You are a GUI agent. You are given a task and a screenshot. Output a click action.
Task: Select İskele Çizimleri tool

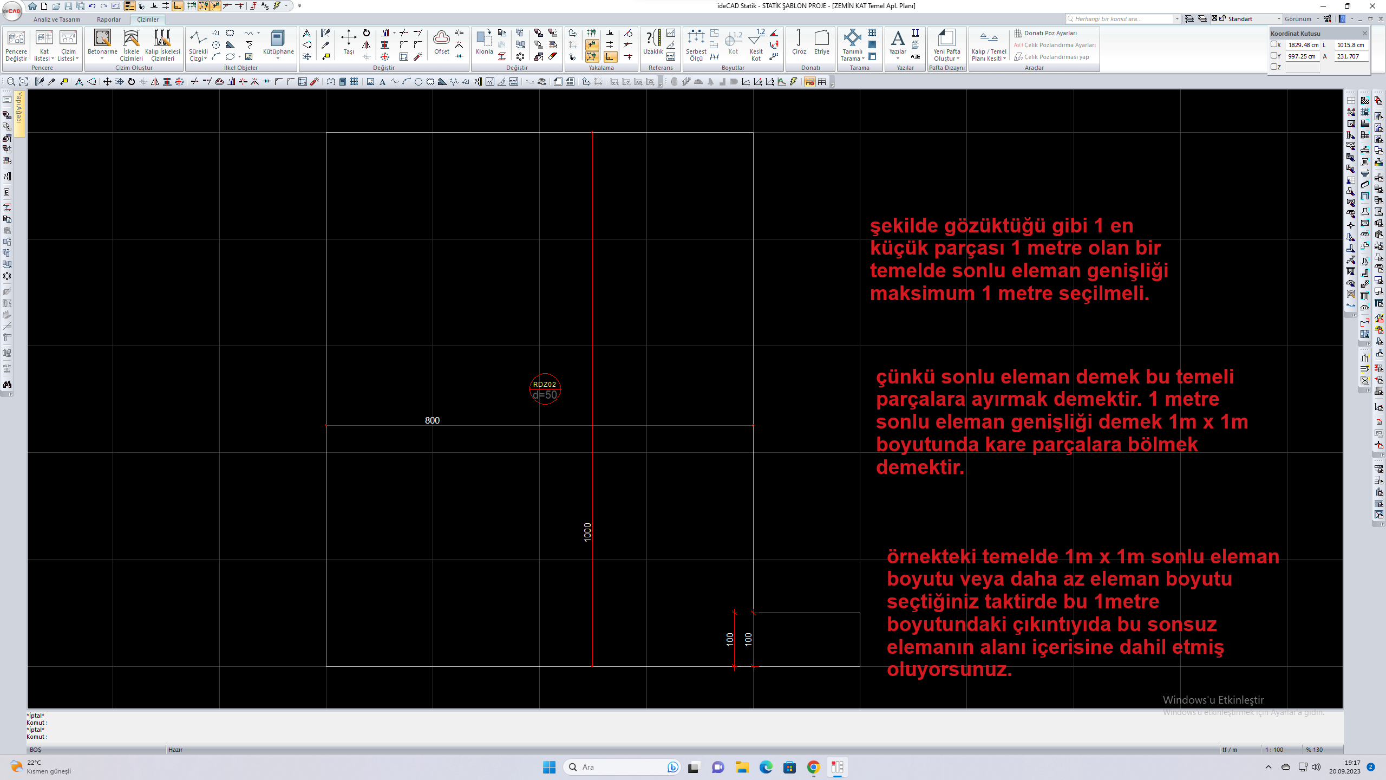pyautogui.click(x=131, y=44)
